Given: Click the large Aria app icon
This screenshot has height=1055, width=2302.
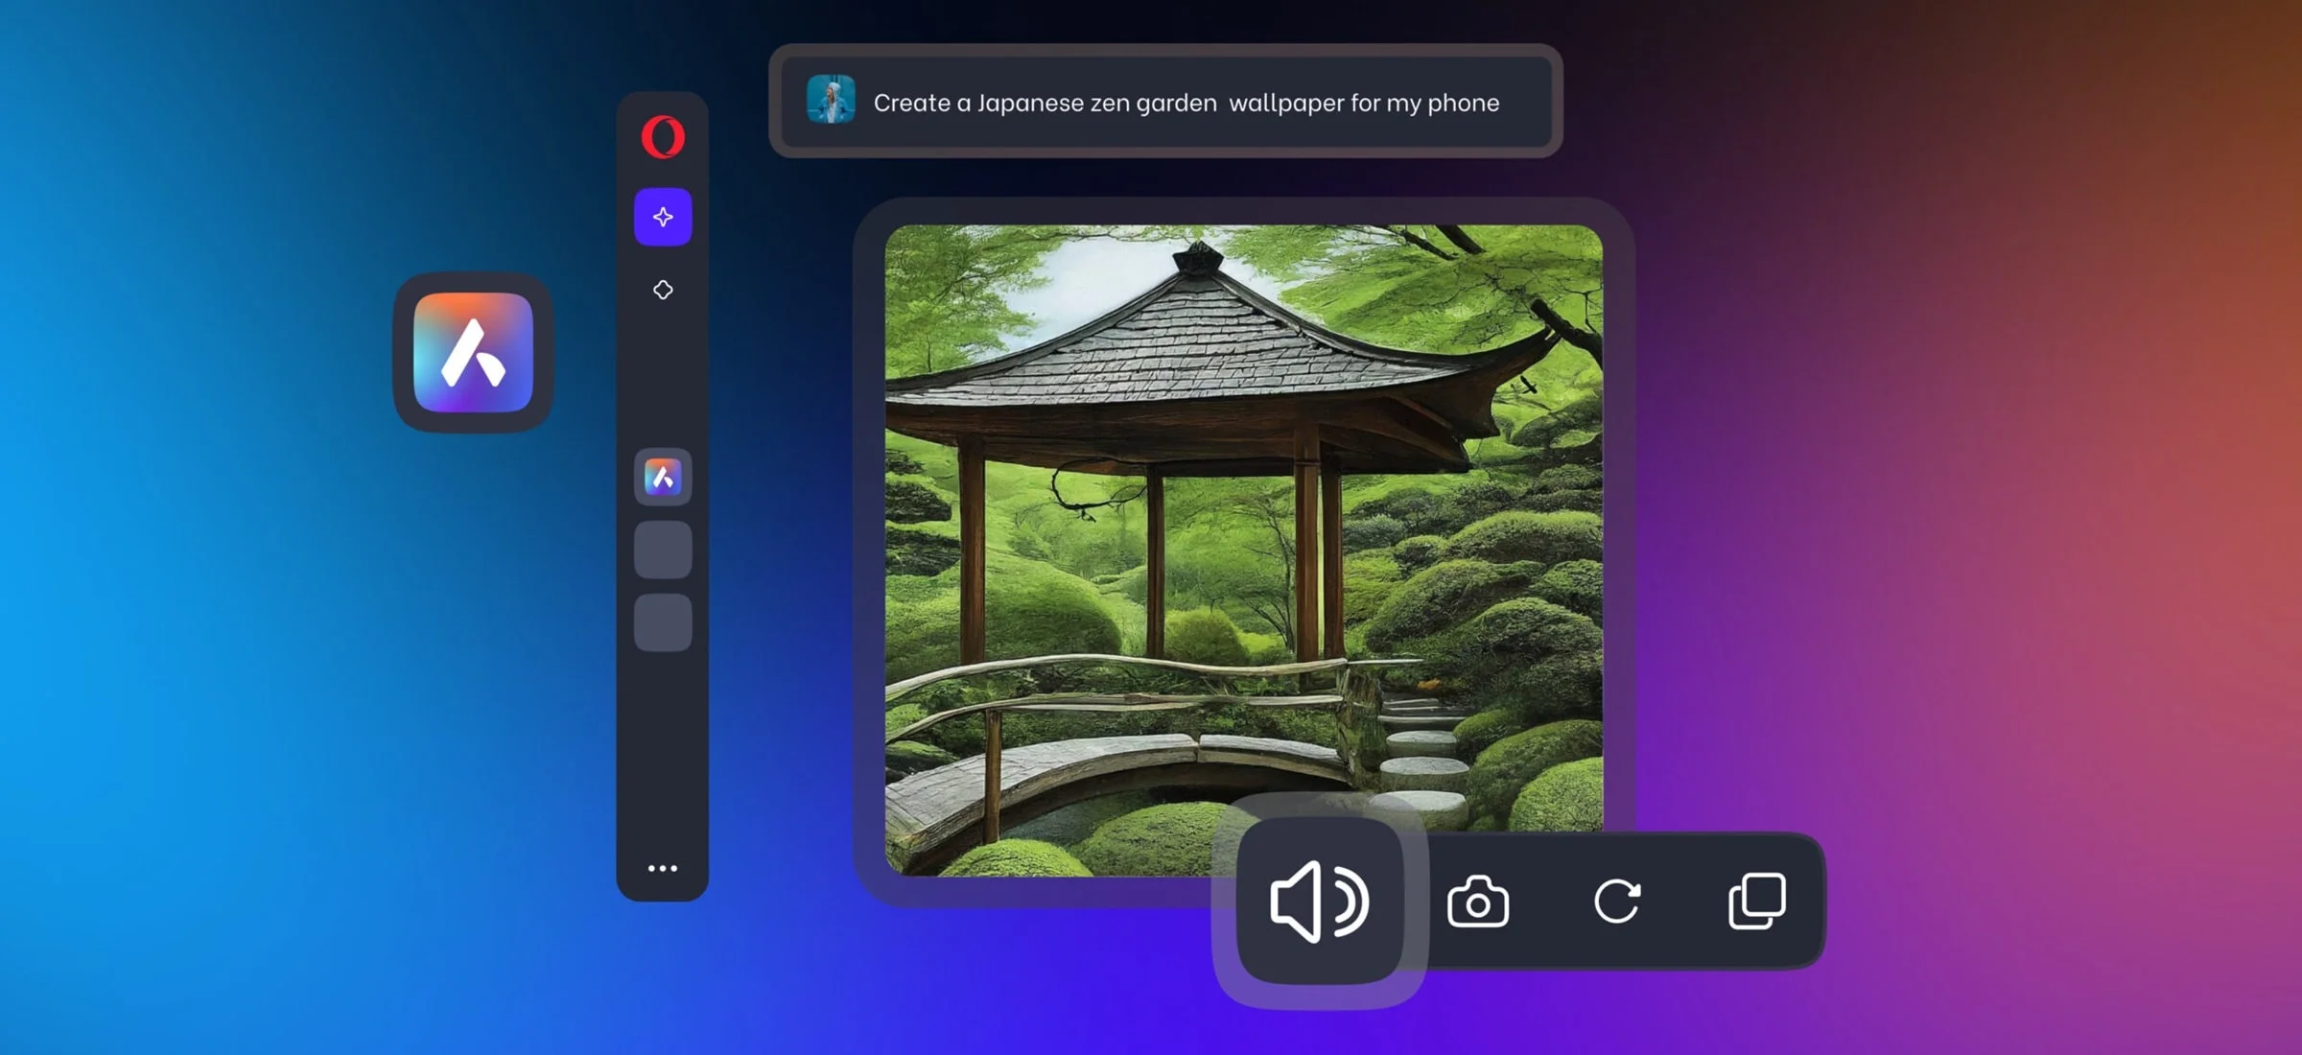Looking at the screenshot, I should [x=473, y=353].
